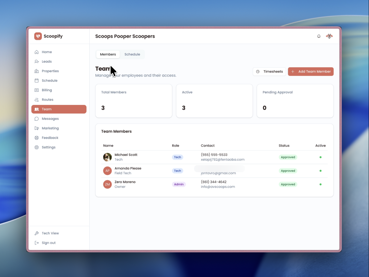The width and height of the screenshot is (369, 277).
Task: Sign out of the account
Action: [x=48, y=243]
